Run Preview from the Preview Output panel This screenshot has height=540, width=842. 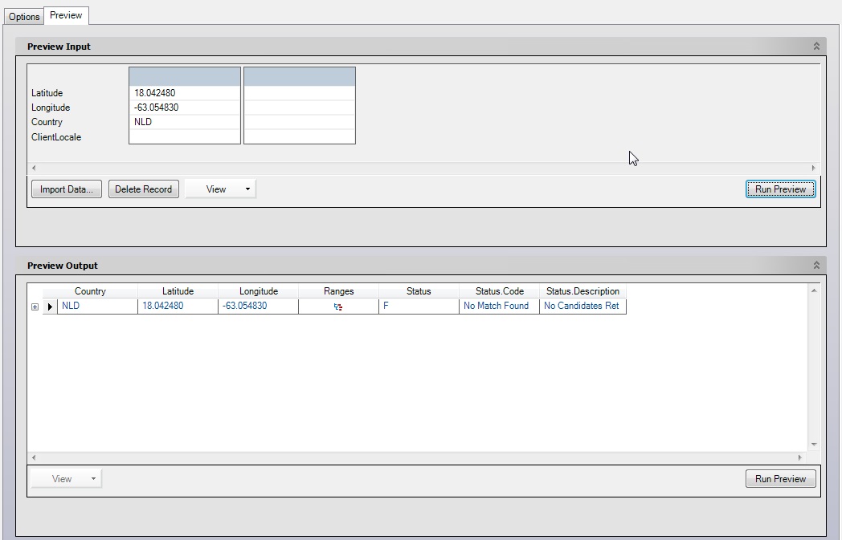click(x=780, y=478)
